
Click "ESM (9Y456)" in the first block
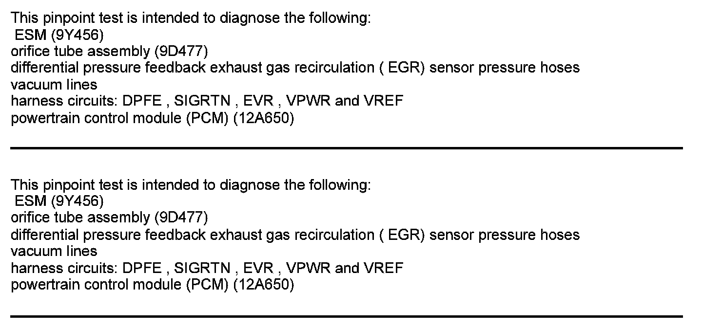(x=59, y=35)
